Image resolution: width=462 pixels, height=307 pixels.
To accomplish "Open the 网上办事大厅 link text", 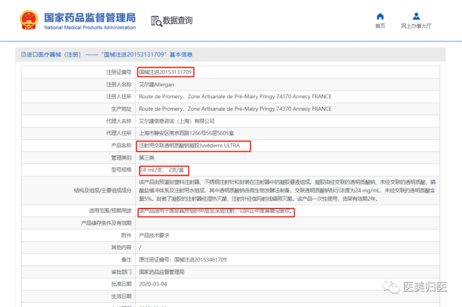I will (416, 26).
